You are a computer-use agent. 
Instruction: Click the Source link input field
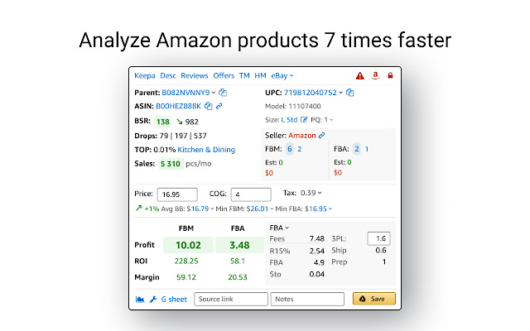click(229, 299)
